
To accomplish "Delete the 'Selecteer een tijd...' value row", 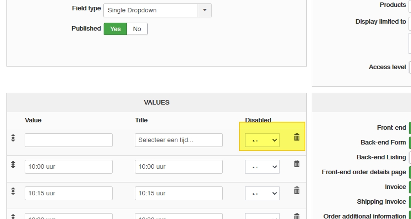I will click(297, 137).
